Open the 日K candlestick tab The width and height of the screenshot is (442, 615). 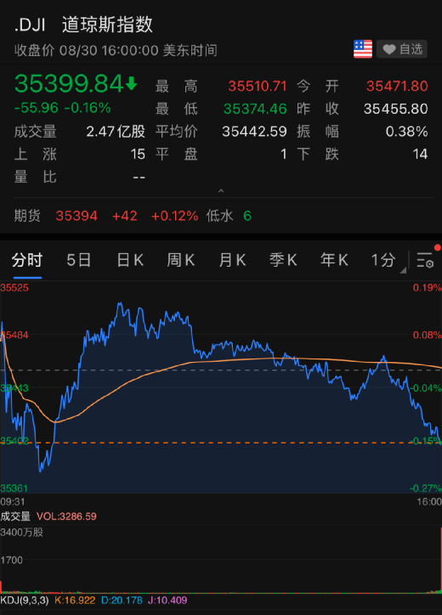[x=130, y=260]
